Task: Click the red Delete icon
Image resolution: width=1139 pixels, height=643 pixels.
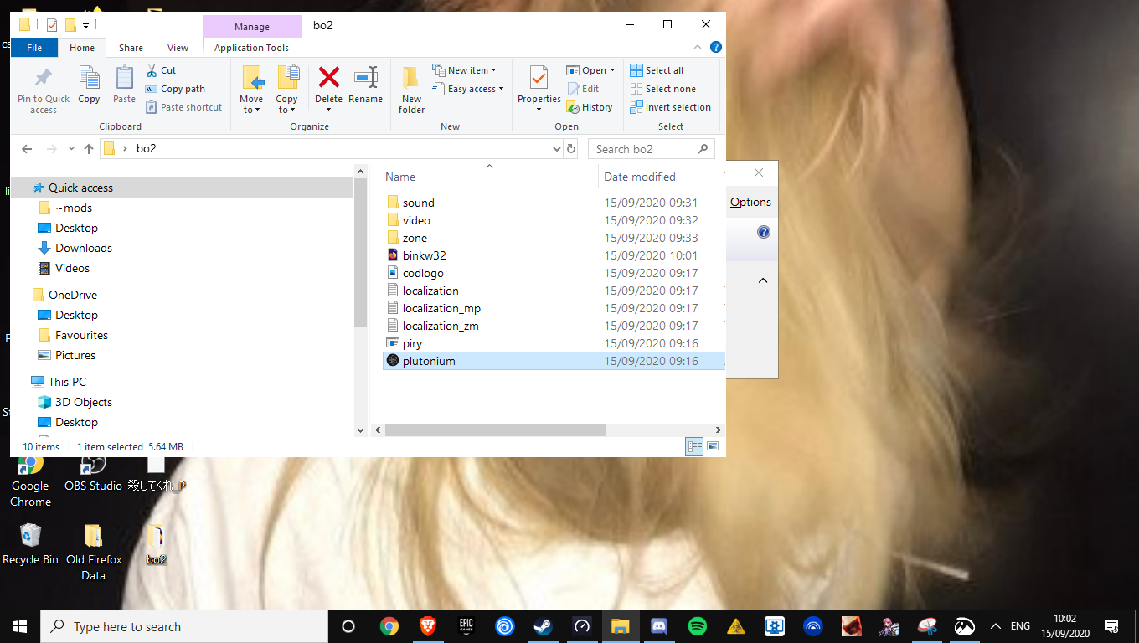Action: (x=329, y=78)
